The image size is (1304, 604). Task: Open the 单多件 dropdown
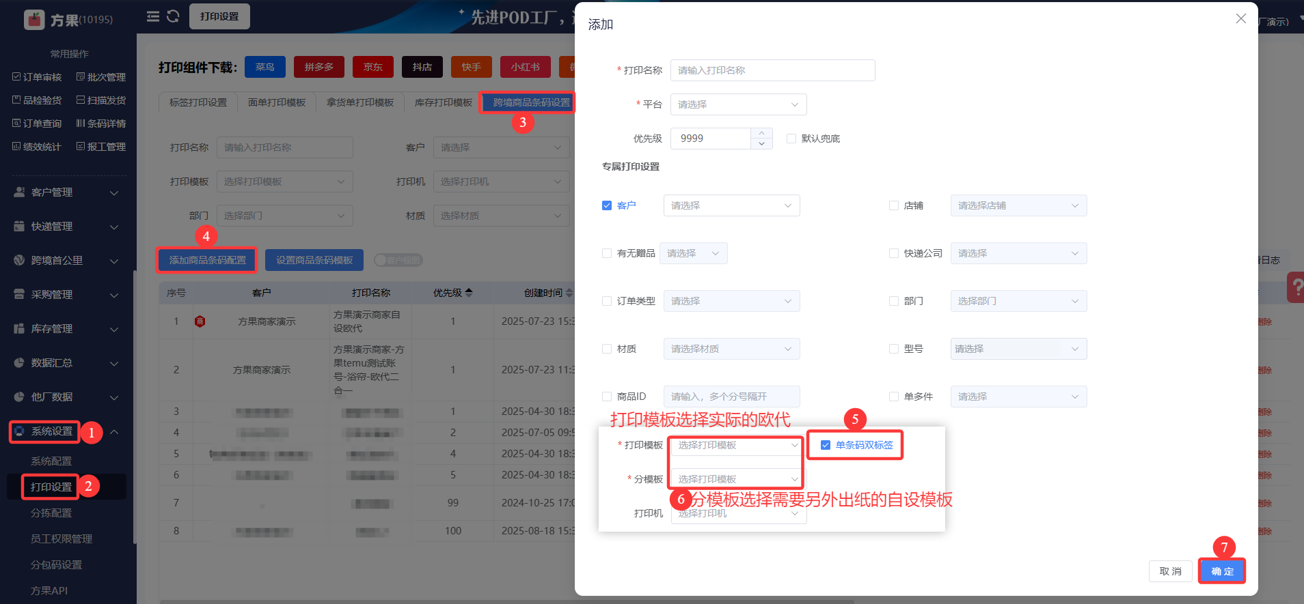click(1018, 397)
